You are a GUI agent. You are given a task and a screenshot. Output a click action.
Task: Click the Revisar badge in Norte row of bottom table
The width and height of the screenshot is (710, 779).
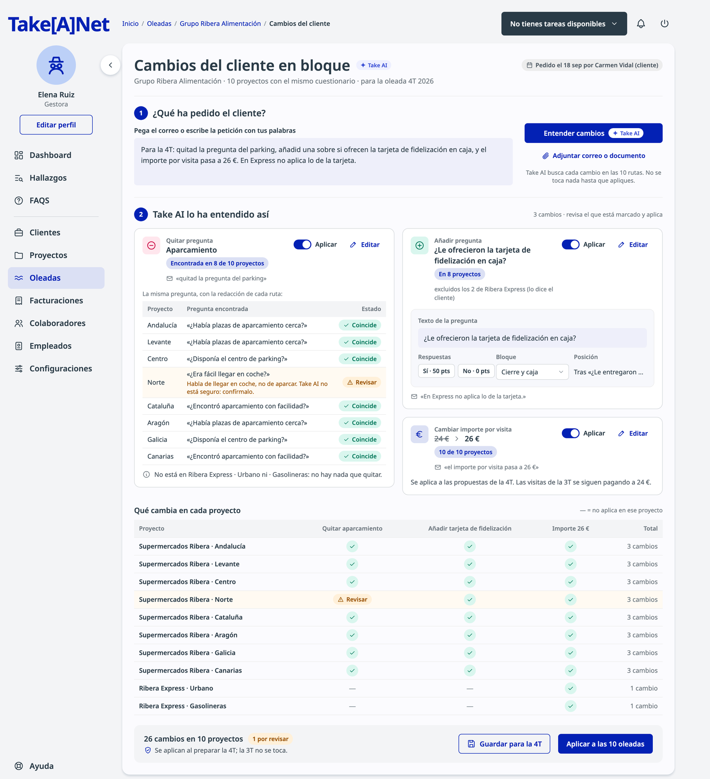[x=352, y=600]
